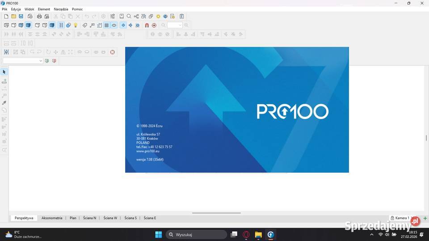Switch to flat colors display mode
This screenshot has width=429, height=241.
(x=21, y=25)
